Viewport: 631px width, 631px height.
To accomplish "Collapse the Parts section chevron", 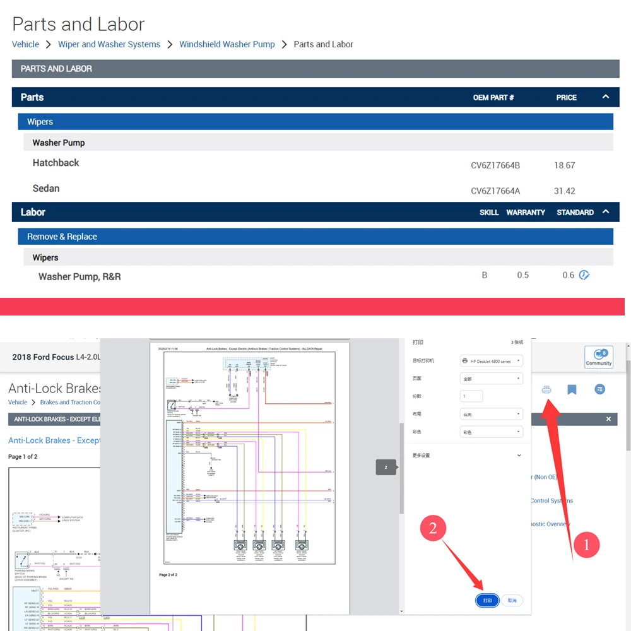I will pyautogui.click(x=606, y=97).
